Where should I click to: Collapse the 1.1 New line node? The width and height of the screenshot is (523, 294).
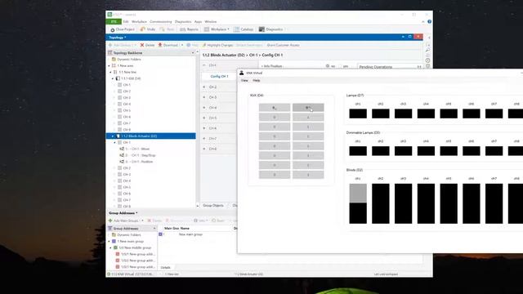(x=111, y=72)
